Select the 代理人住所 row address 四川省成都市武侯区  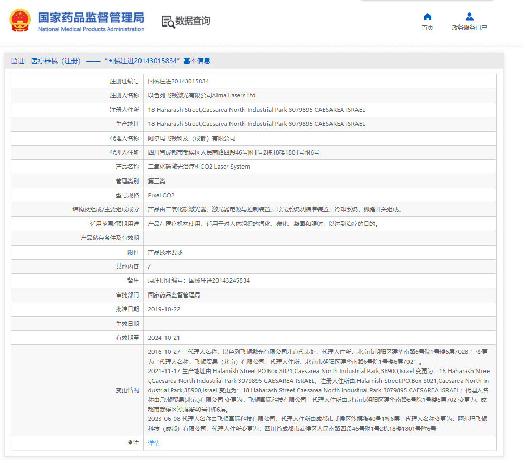click(x=234, y=152)
